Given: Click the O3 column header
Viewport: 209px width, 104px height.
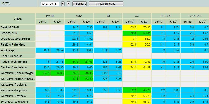Looking at the screenshot, I should pyautogui.click(x=137, y=16).
